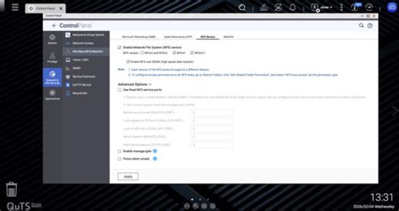Switch to Microsoft Networking (SMB) tab
399x211 pixels.
coord(139,37)
